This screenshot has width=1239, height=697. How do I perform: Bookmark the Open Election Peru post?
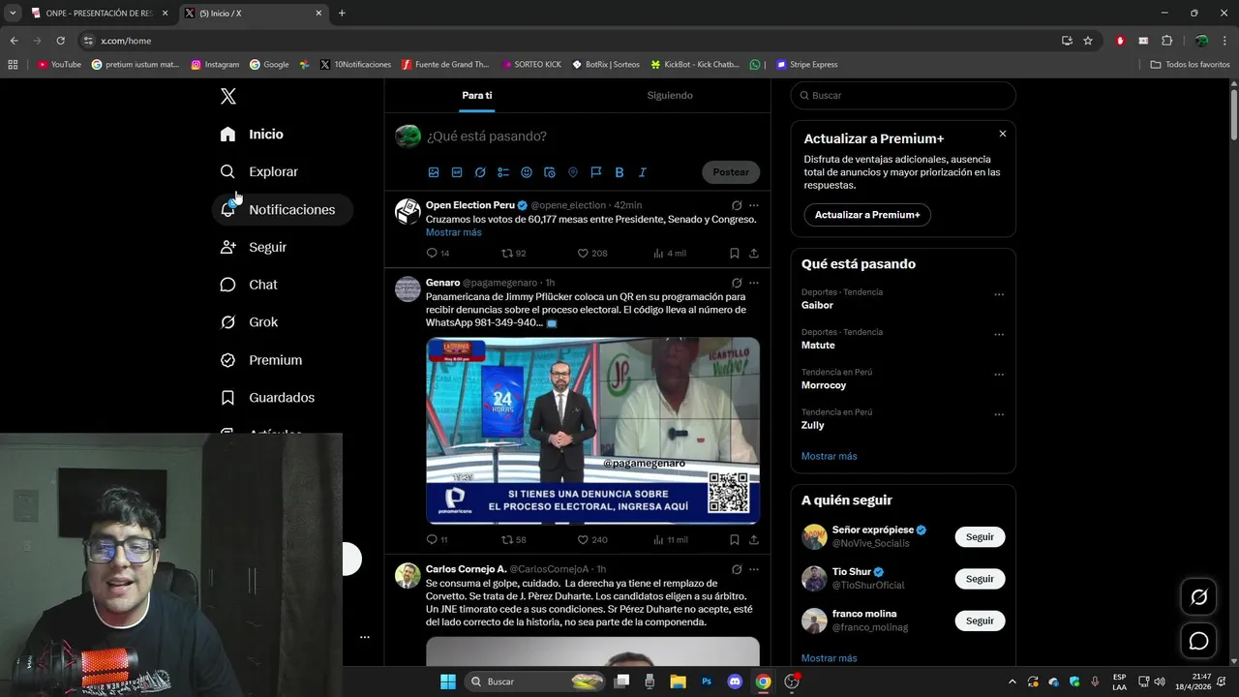735,254
